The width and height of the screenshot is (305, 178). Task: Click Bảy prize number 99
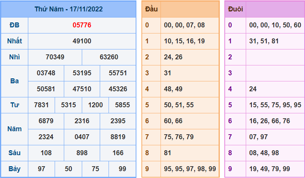click(122, 169)
